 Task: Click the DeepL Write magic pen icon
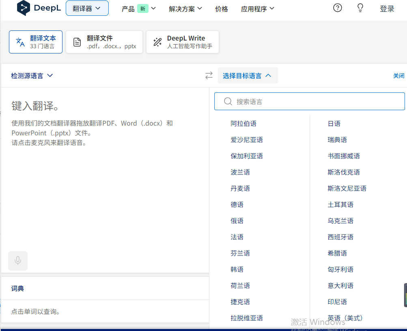[x=157, y=42]
